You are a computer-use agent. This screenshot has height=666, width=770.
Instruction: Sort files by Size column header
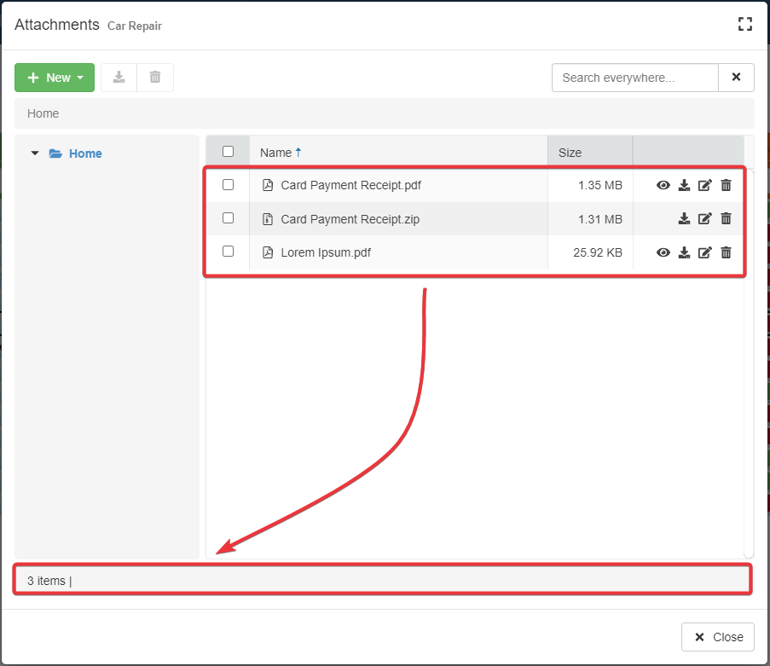[570, 153]
